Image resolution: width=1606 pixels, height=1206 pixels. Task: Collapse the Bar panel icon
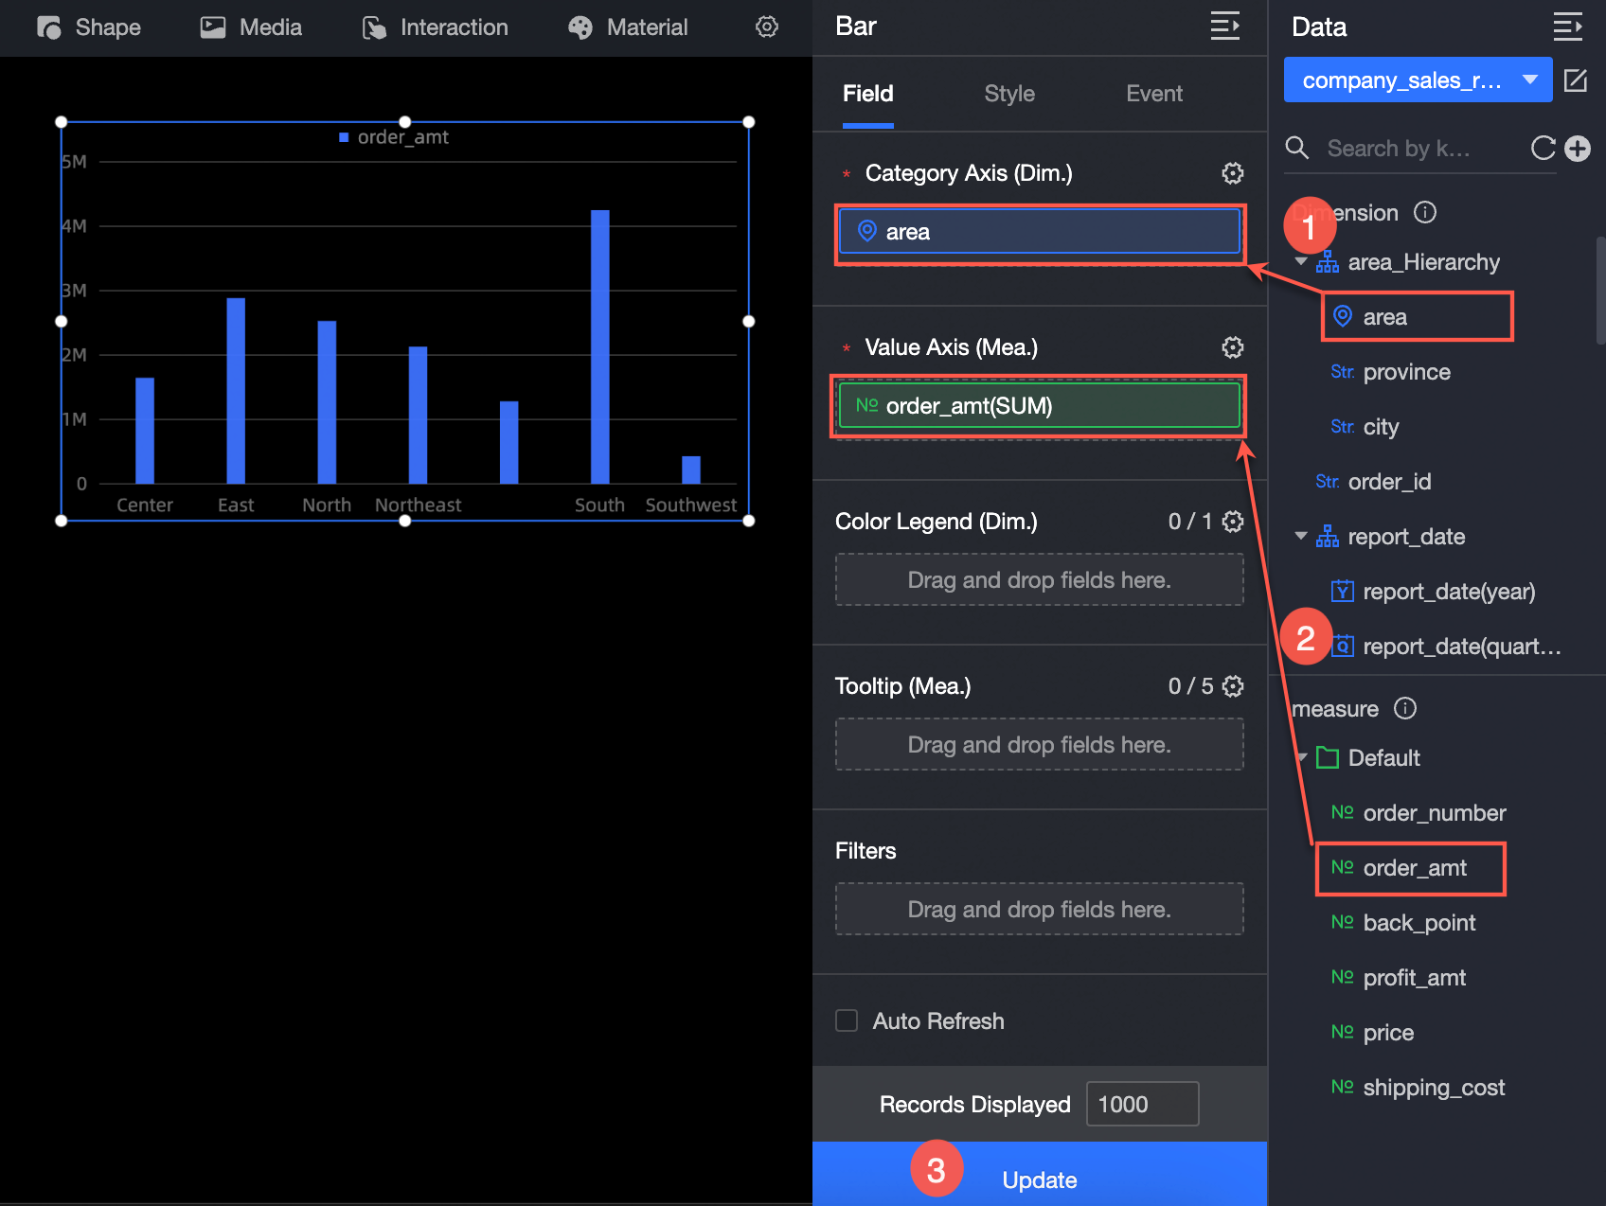coord(1225,27)
